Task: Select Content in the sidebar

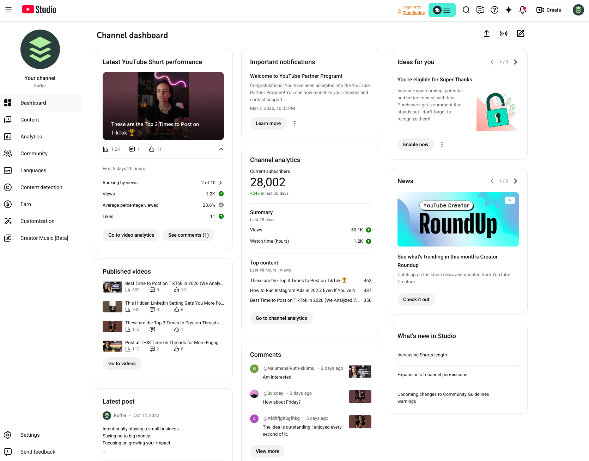Action: tap(30, 120)
